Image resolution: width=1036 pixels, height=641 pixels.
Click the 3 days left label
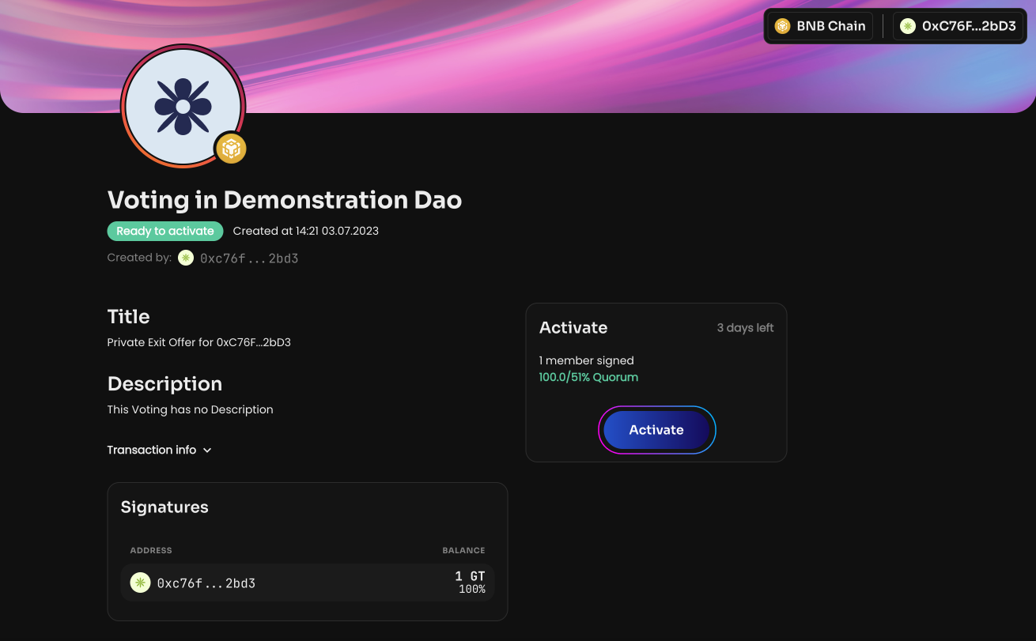point(745,328)
